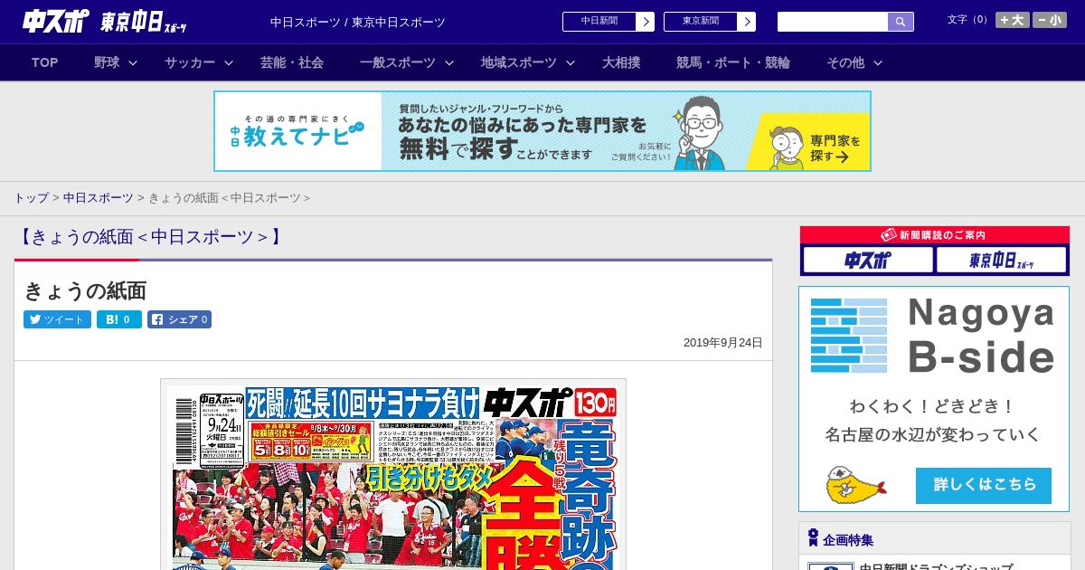Open 地域スポーツ menu

(519, 62)
